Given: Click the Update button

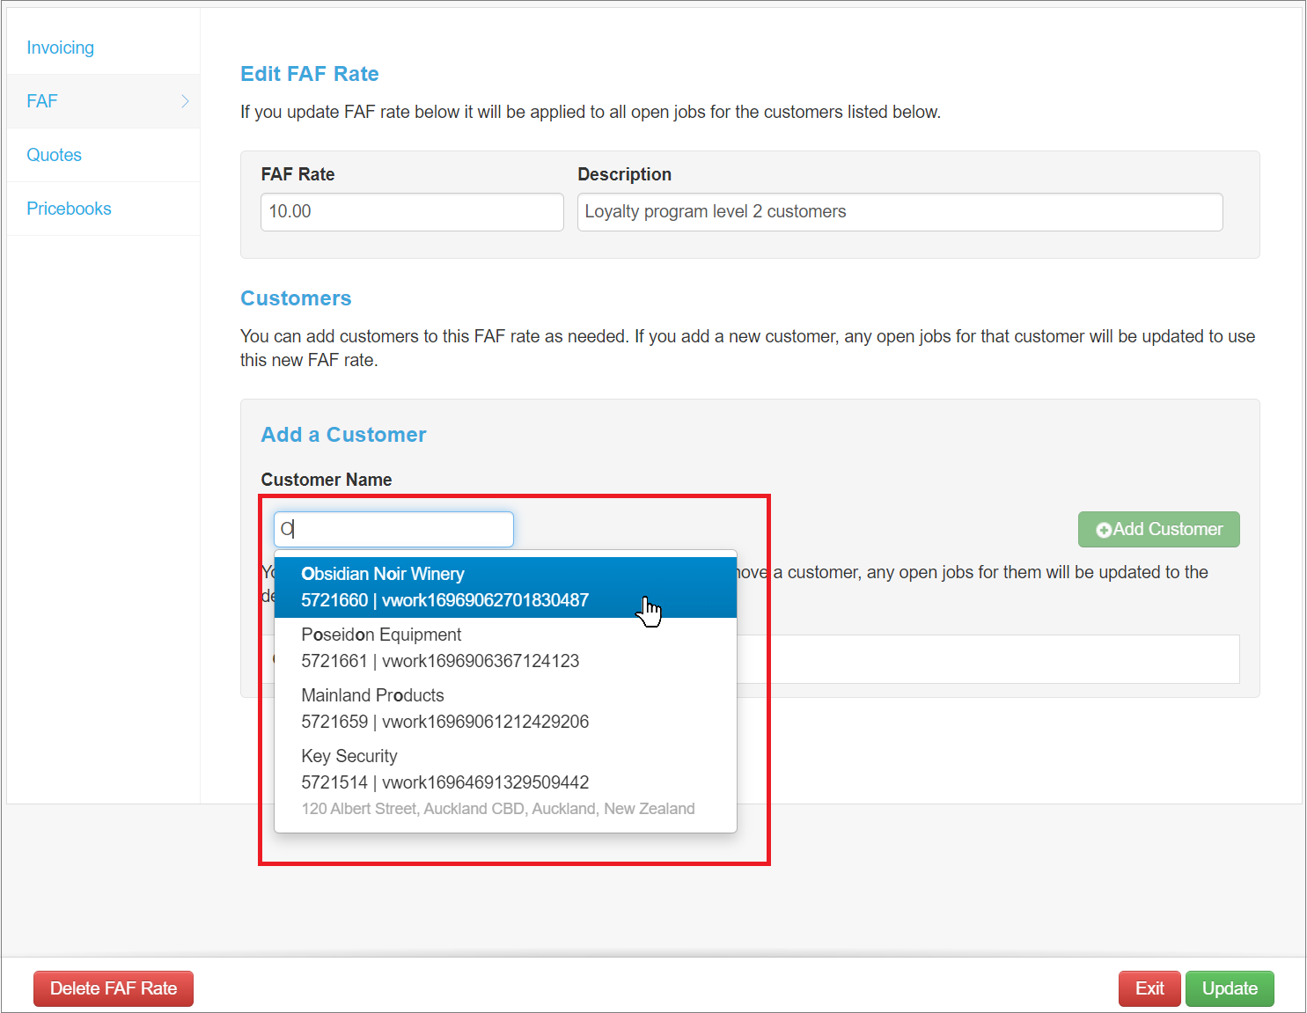Looking at the screenshot, I should tap(1230, 988).
